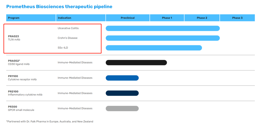270x128 pixels.
Task: Click the PRA023 TL1A mAb program label
Action: click(x=14, y=38)
